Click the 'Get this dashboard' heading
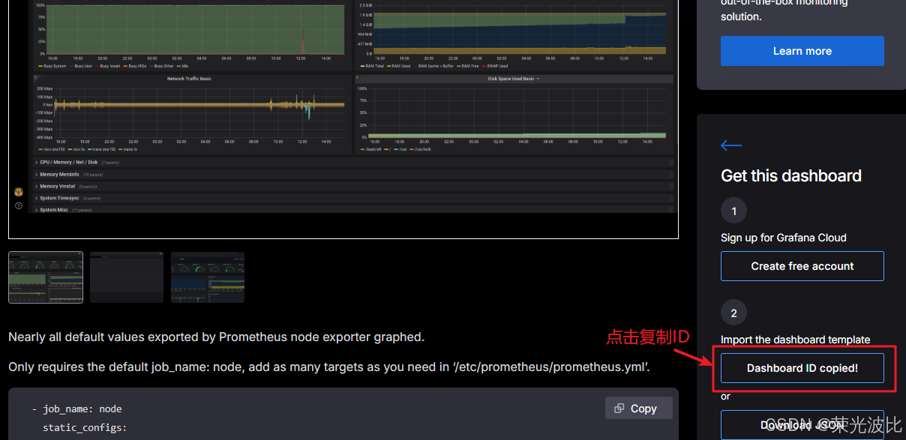The width and height of the screenshot is (906, 440). click(x=791, y=175)
